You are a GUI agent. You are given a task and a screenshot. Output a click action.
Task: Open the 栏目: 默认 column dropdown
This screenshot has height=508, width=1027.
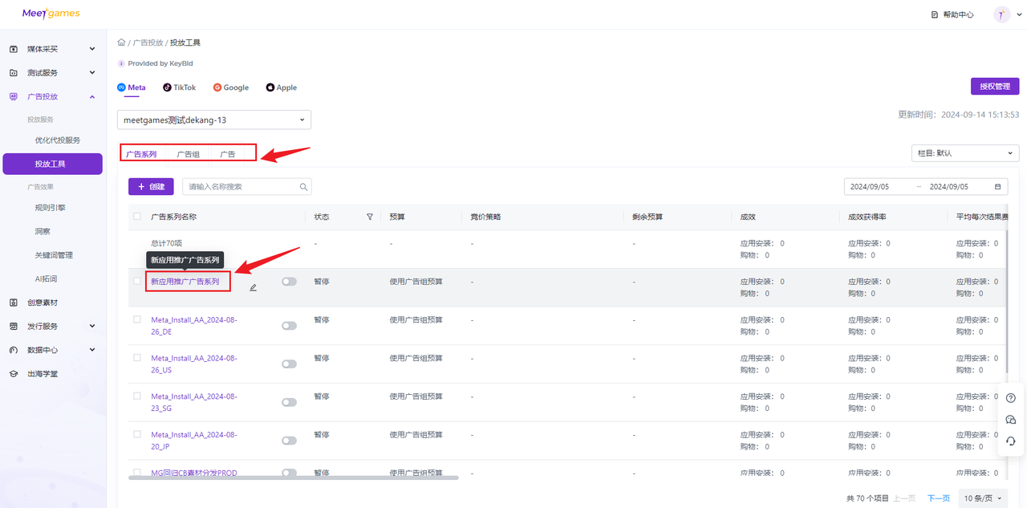(965, 153)
